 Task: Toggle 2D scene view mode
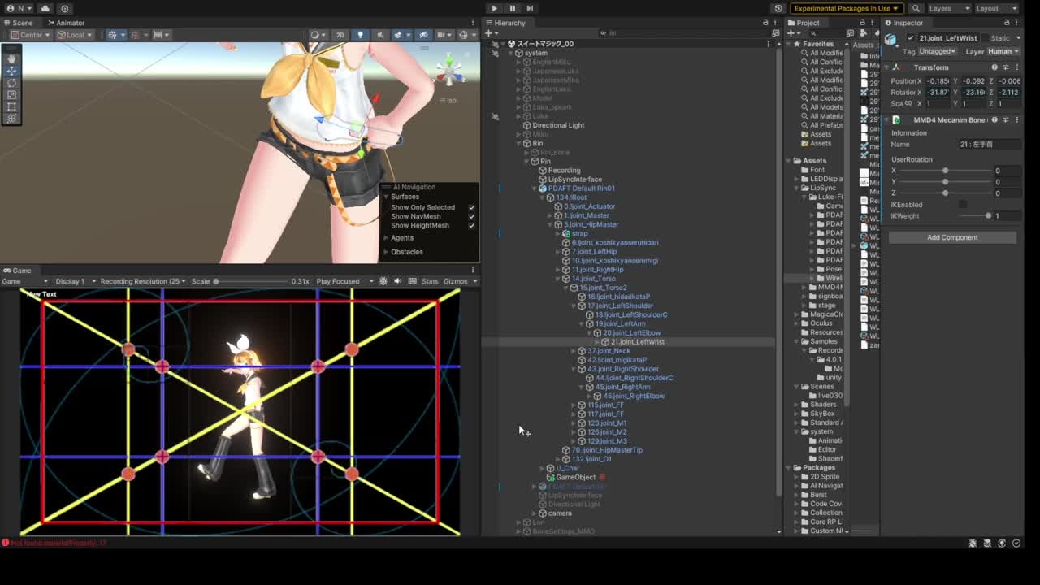click(340, 35)
